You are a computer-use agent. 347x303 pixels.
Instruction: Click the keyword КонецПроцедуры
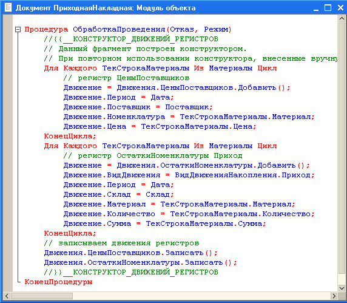(58, 282)
